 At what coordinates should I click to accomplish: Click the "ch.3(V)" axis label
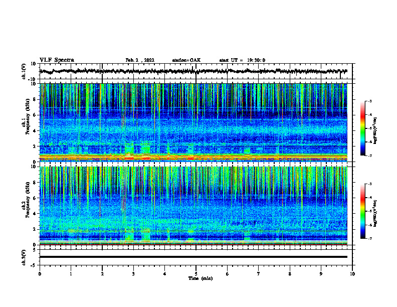[x=24, y=257]
